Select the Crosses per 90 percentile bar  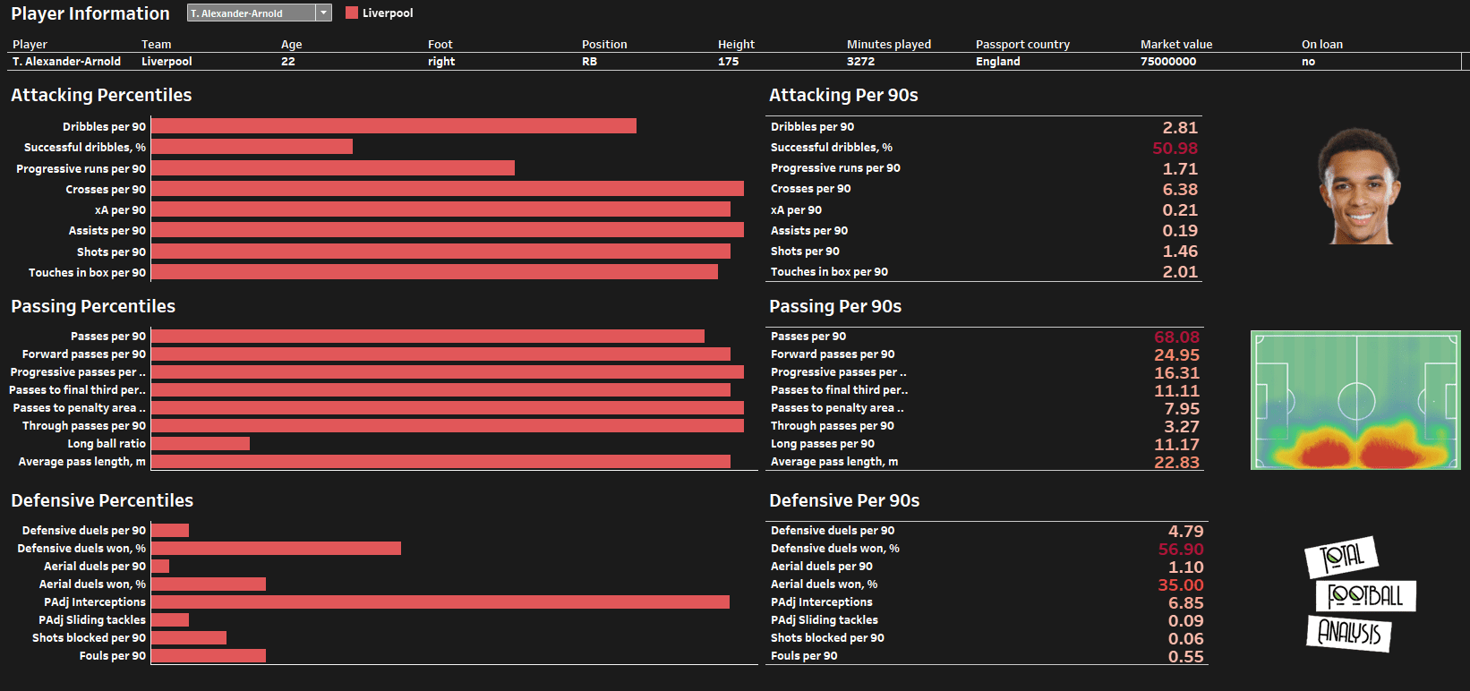click(448, 189)
